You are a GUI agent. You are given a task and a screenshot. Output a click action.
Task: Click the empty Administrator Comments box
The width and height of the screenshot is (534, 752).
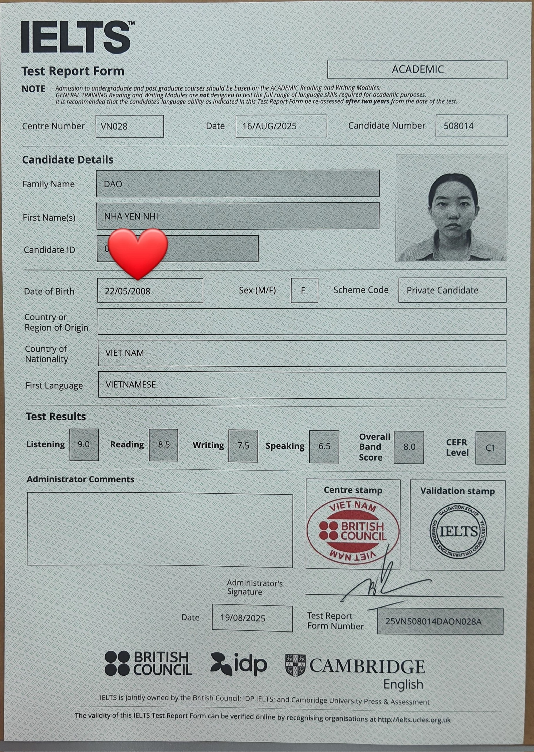[x=160, y=530]
